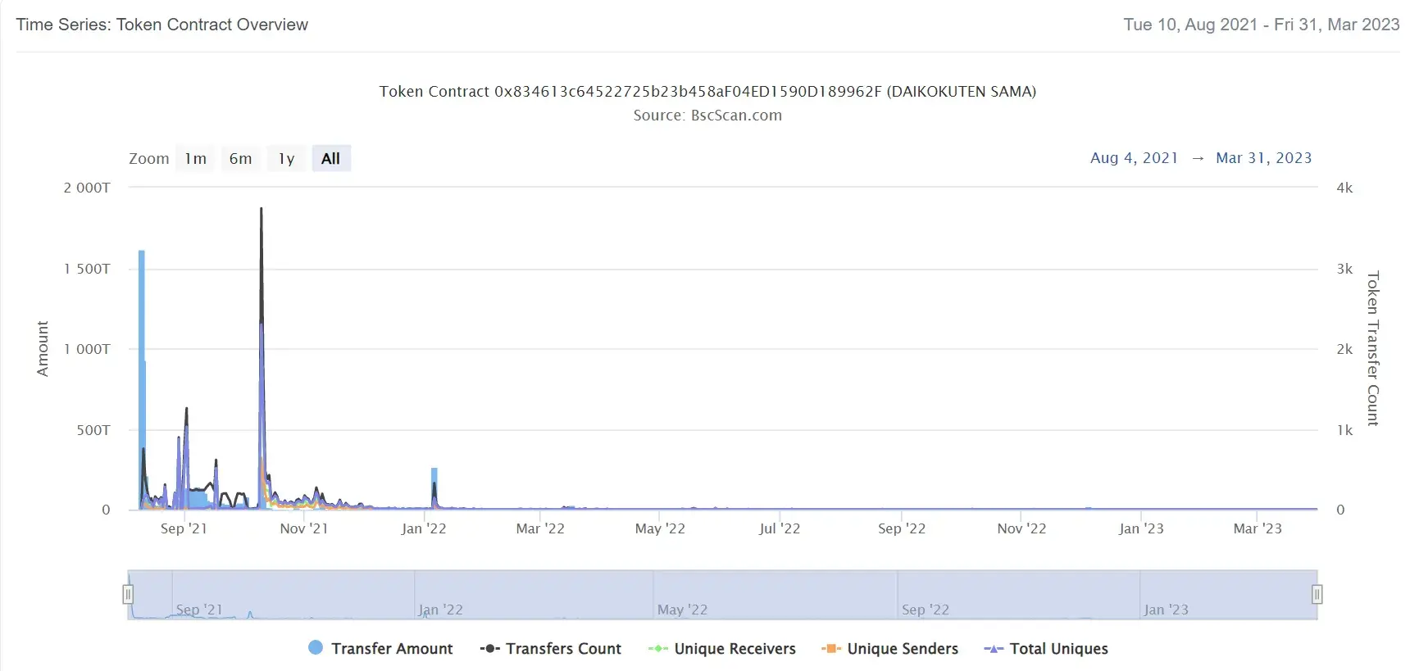
Task: Edit the Aug 4, 2021 start date
Action: point(1134,158)
